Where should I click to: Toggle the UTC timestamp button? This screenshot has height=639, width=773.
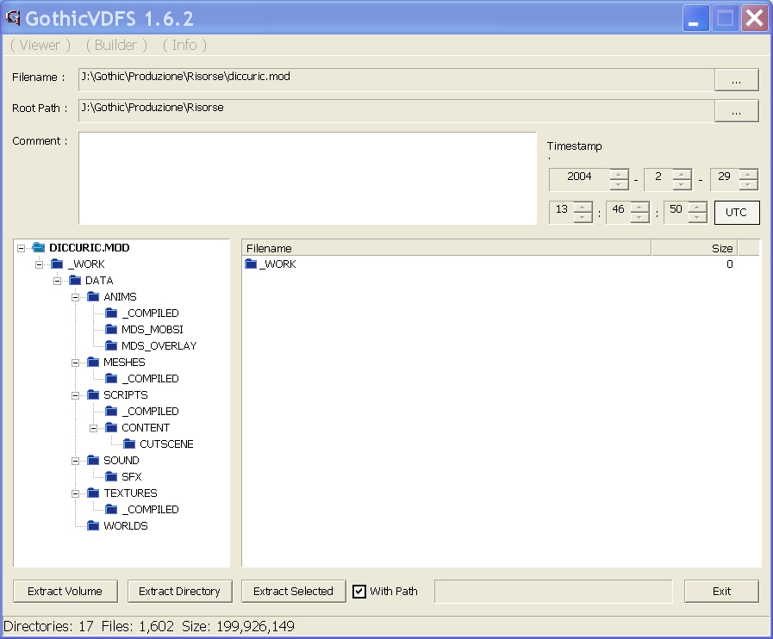[737, 213]
